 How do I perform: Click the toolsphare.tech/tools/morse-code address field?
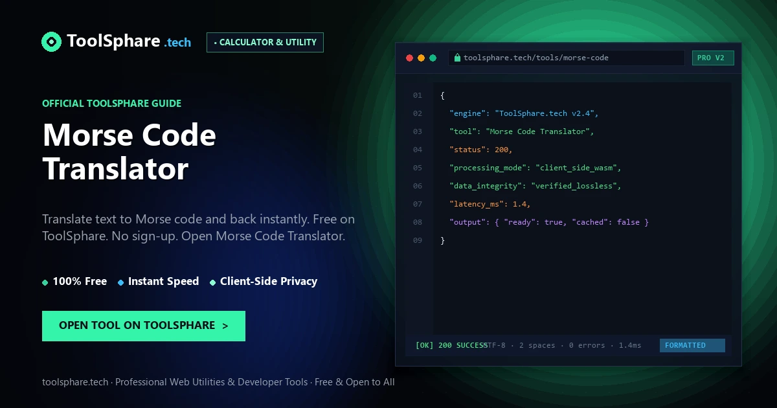click(567, 58)
